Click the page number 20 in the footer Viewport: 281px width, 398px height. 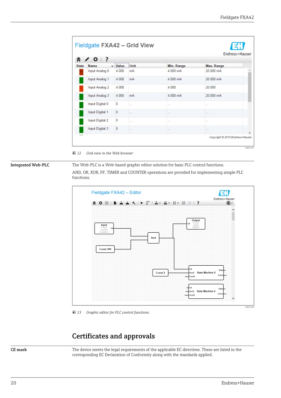14,383
